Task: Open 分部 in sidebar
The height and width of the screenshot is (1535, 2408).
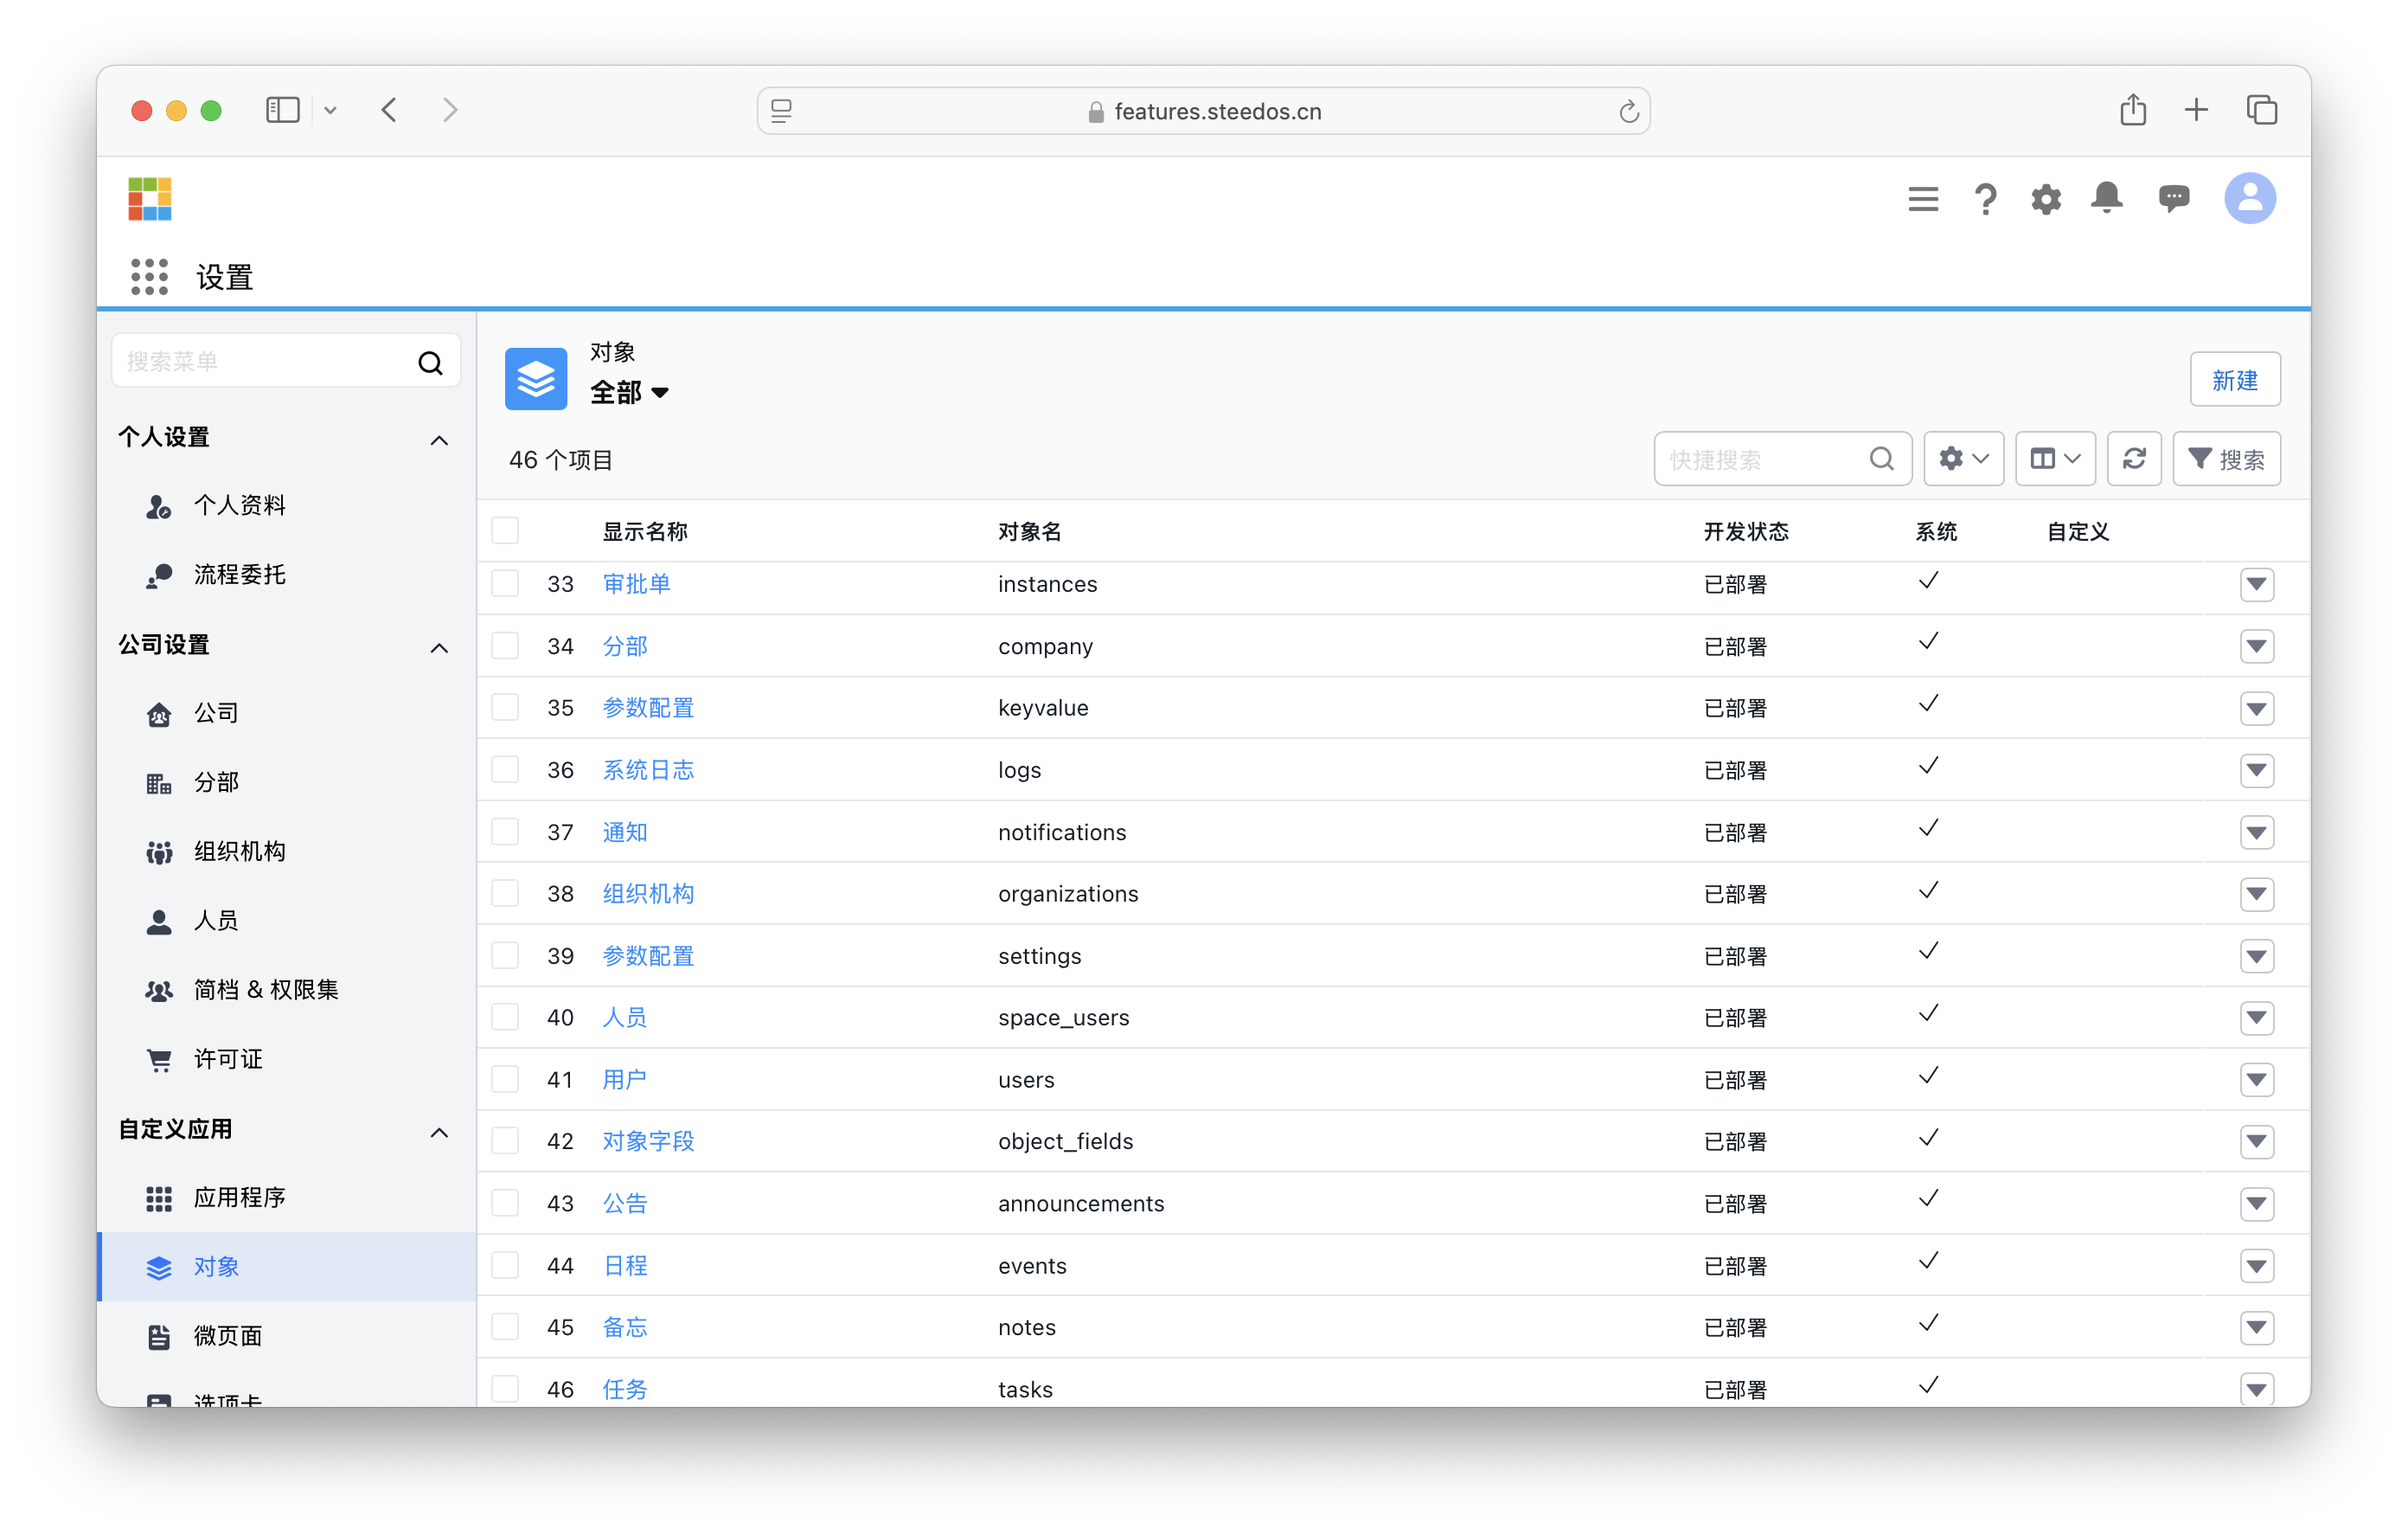Action: [x=287, y=782]
